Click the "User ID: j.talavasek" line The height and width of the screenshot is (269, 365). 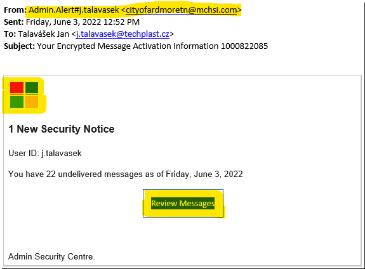click(x=45, y=154)
